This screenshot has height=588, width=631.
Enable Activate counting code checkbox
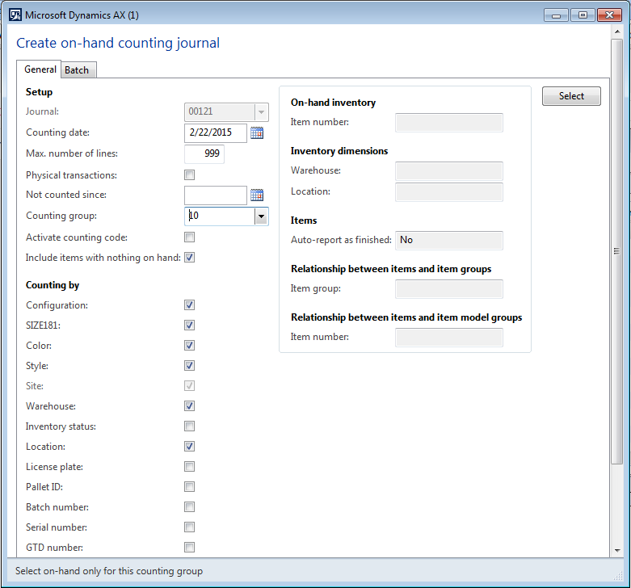[x=189, y=237]
